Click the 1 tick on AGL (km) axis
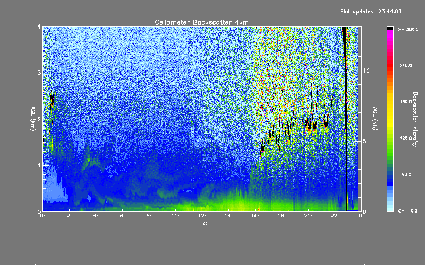This screenshot has width=425, height=265. (x=39, y=165)
